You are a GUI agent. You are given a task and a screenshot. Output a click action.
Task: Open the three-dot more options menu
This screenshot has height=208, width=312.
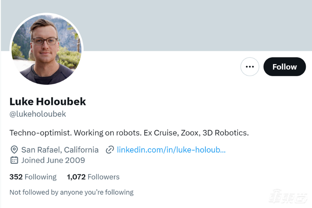pos(250,67)
